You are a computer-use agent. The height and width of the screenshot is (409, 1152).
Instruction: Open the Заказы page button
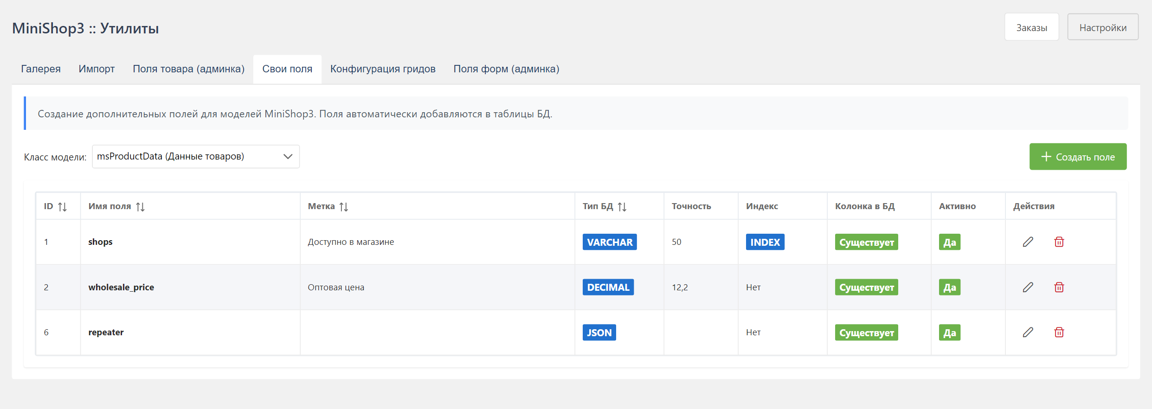click(1031, 27)
